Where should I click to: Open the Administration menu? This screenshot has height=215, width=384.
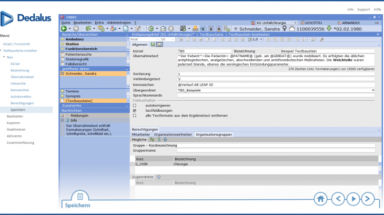(118, 23)
